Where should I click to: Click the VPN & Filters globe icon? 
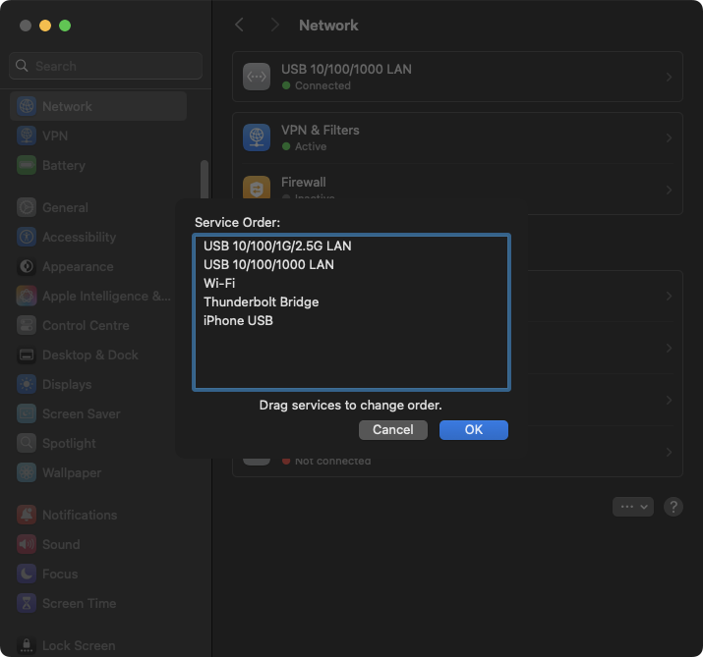(257, 137)
